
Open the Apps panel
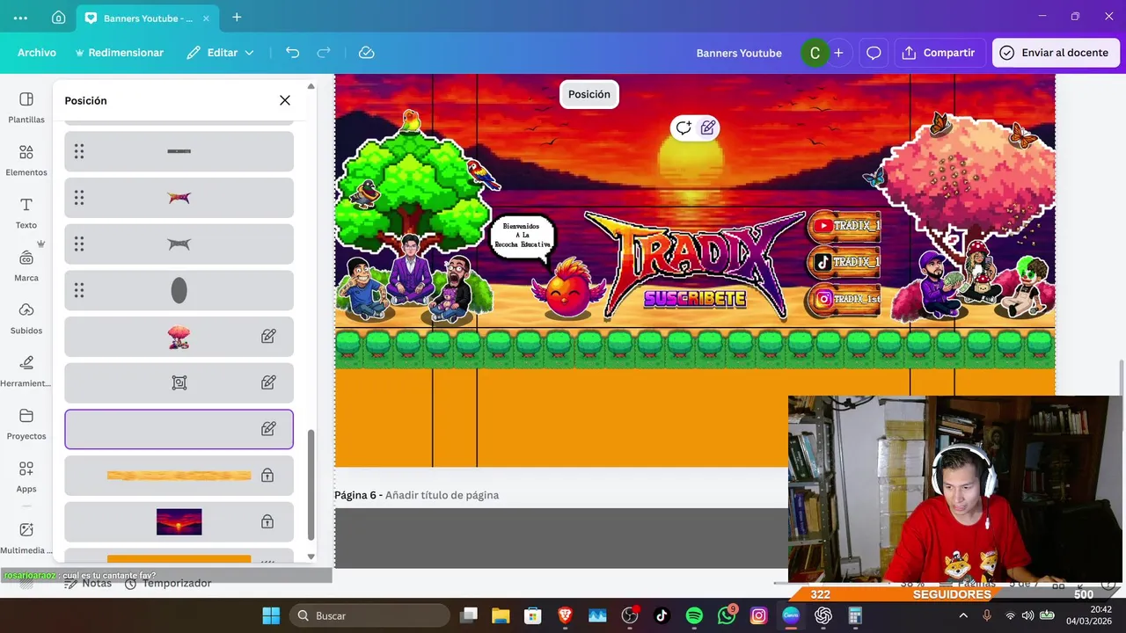(26, 477)
